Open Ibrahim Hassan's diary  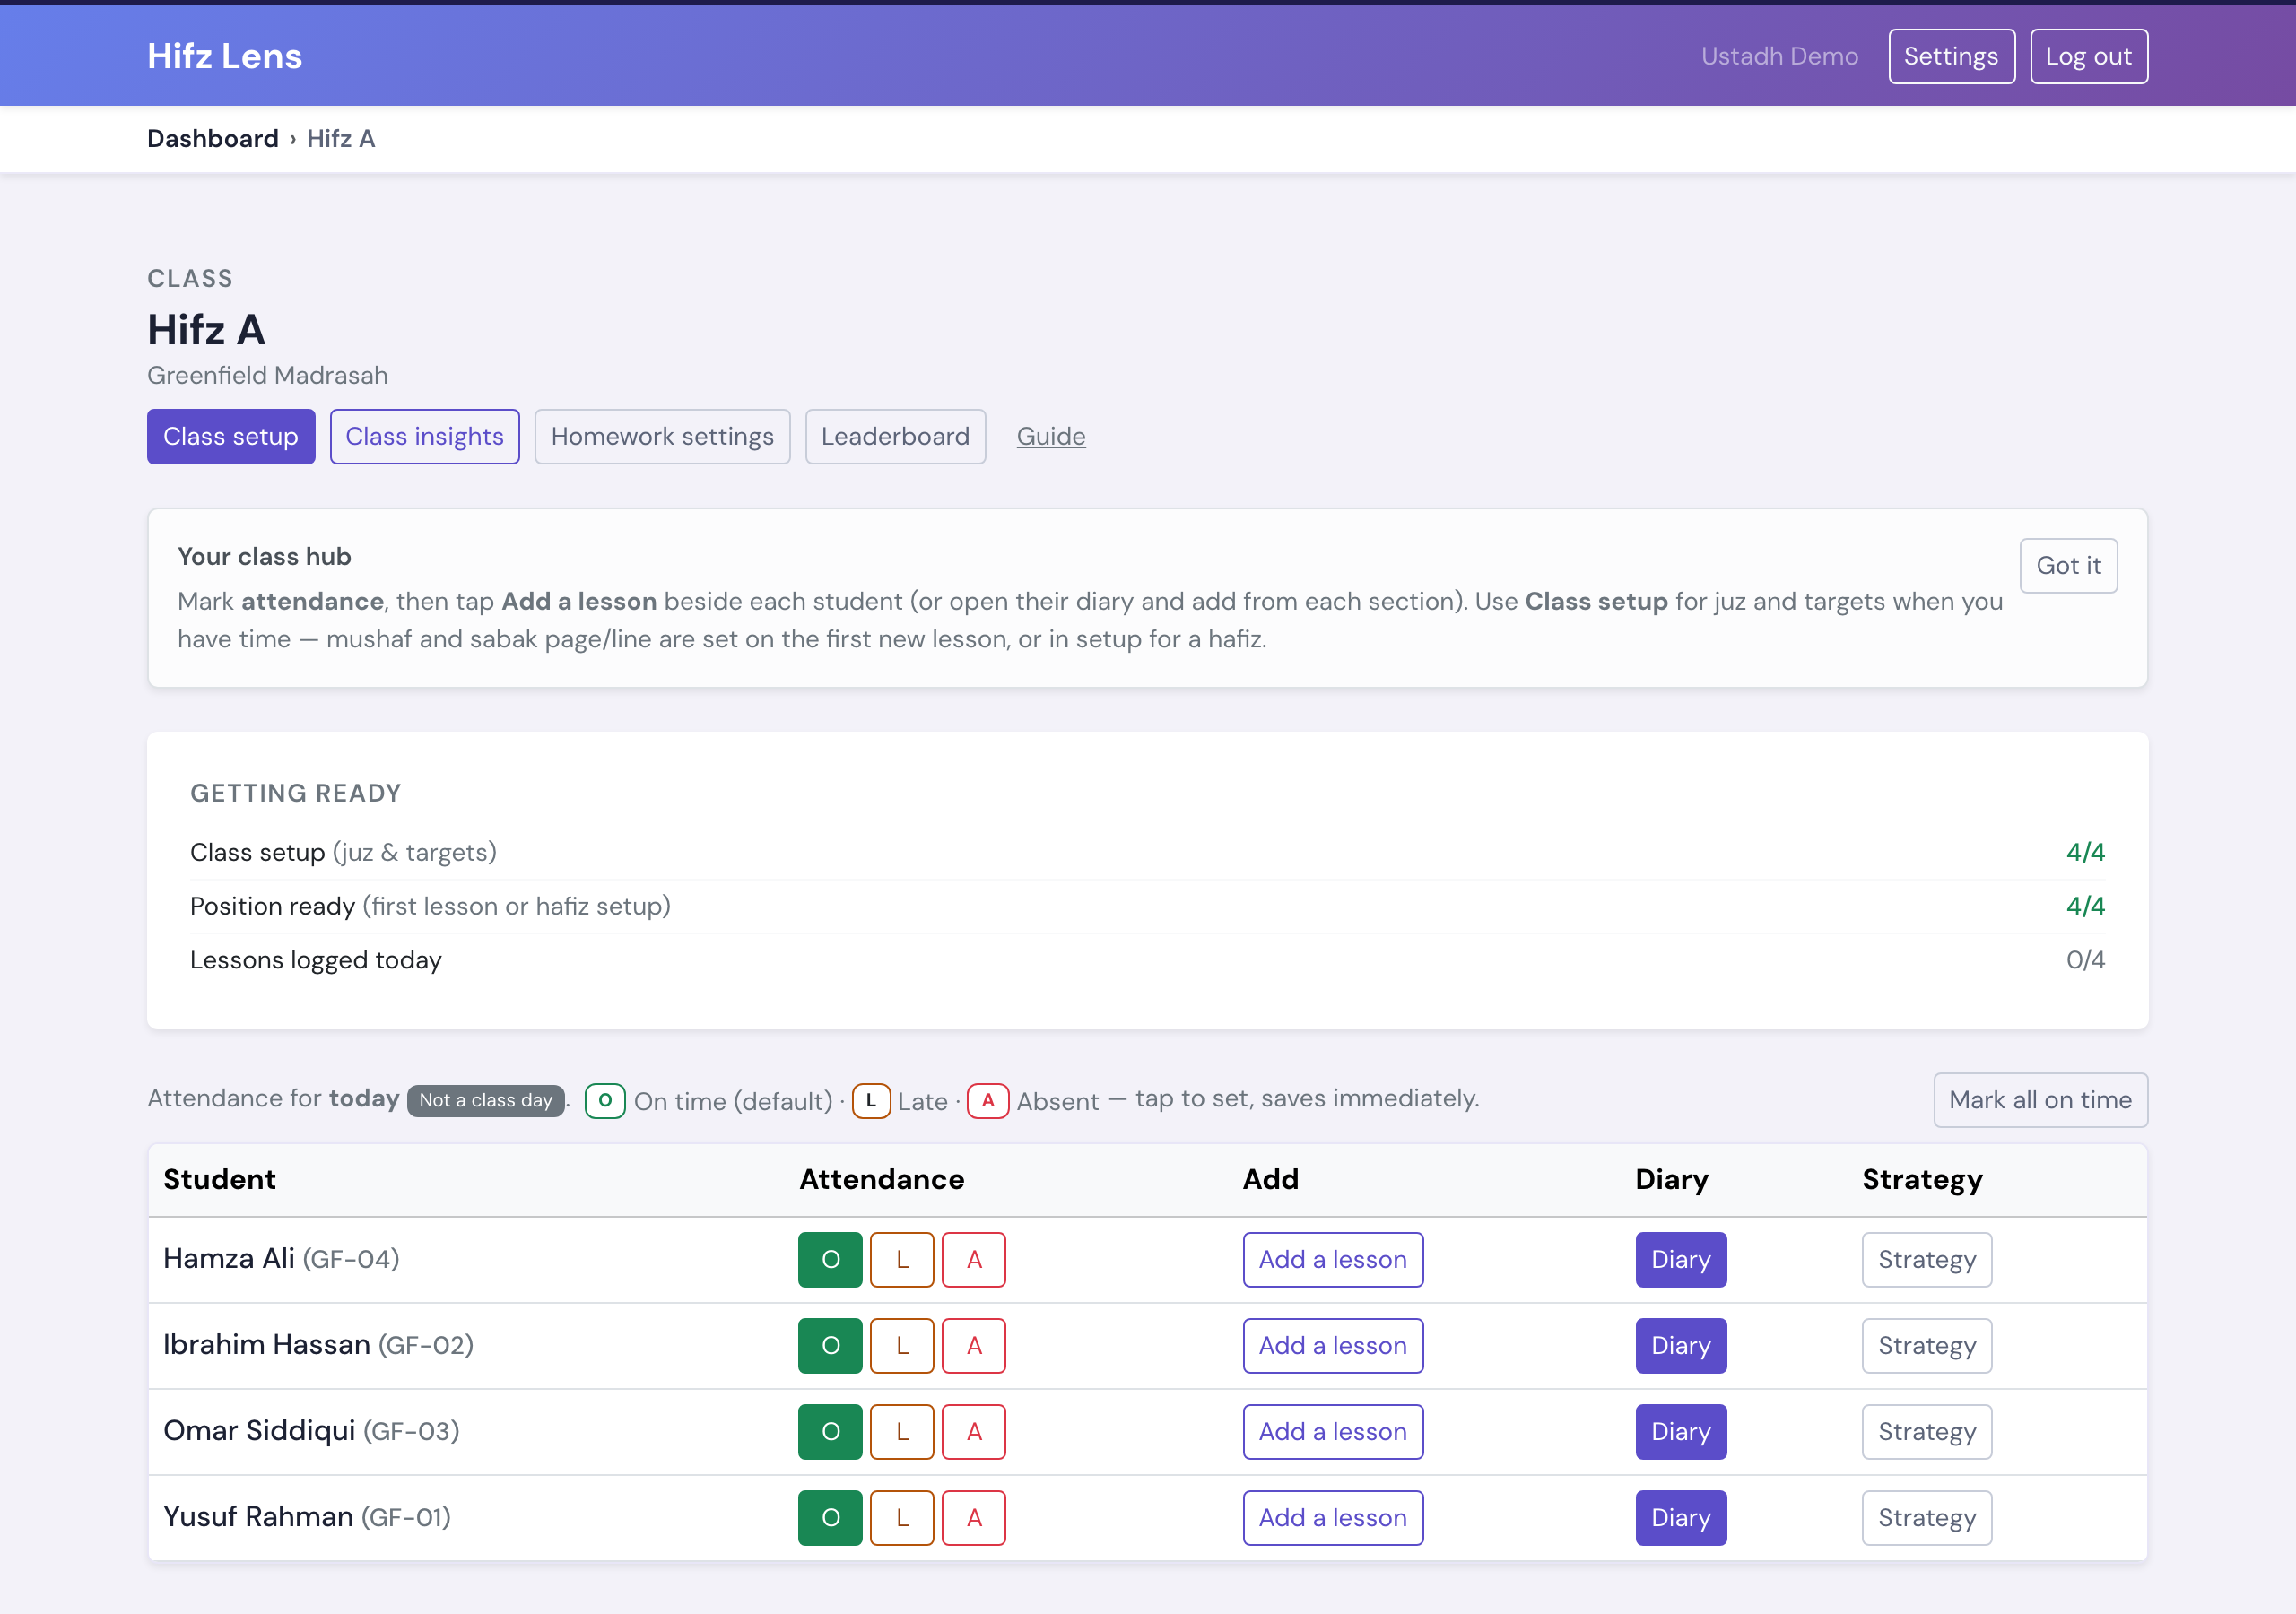[x=1681, y=1345]
